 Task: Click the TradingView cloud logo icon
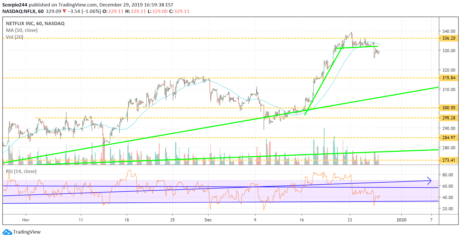click(x=7, y=232)
